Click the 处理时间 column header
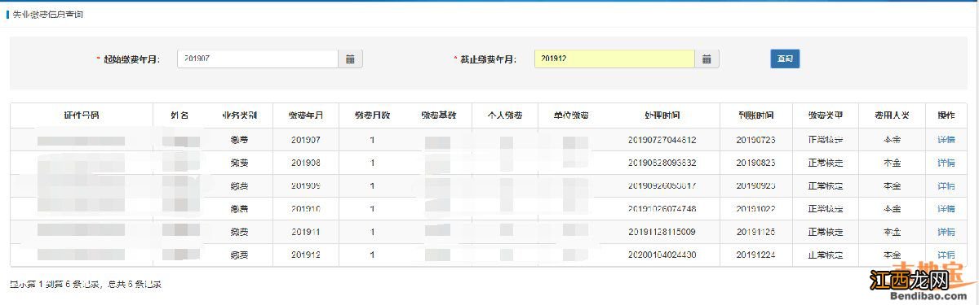The image size is (979, 305). (x=662, y=115)
